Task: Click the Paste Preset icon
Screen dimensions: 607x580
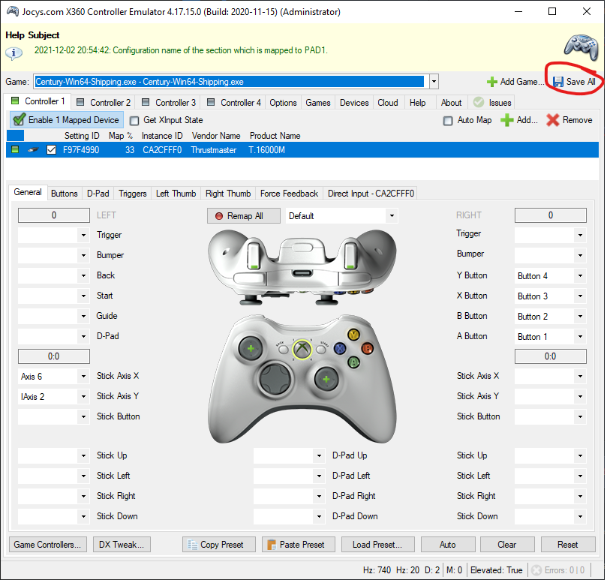Action: pos(271,544)
